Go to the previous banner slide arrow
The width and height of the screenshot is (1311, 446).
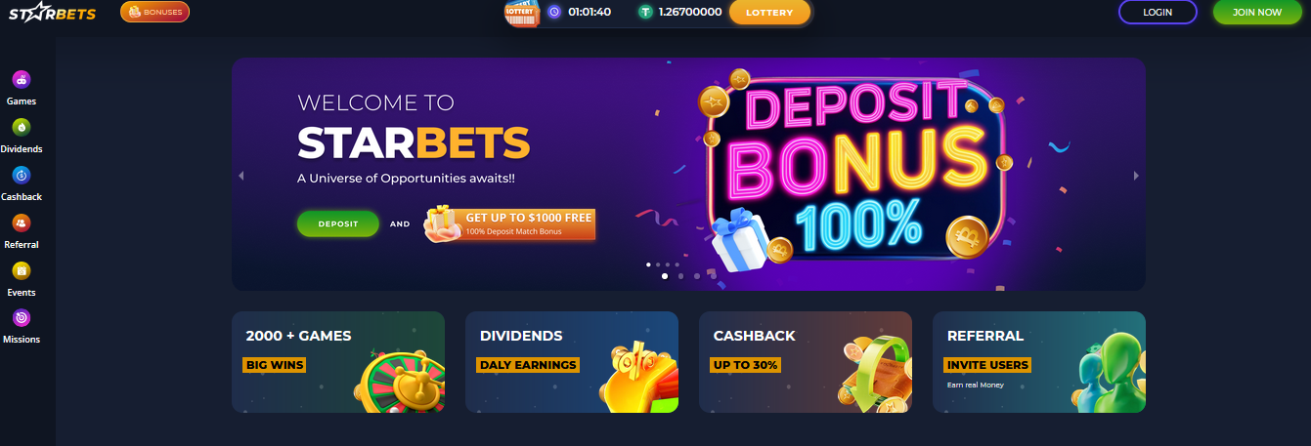pyautogui.click(x=240, y=176)
